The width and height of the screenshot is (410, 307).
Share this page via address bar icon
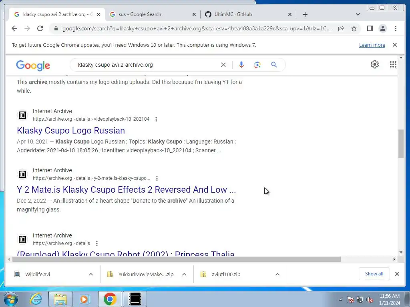(341, 28)
